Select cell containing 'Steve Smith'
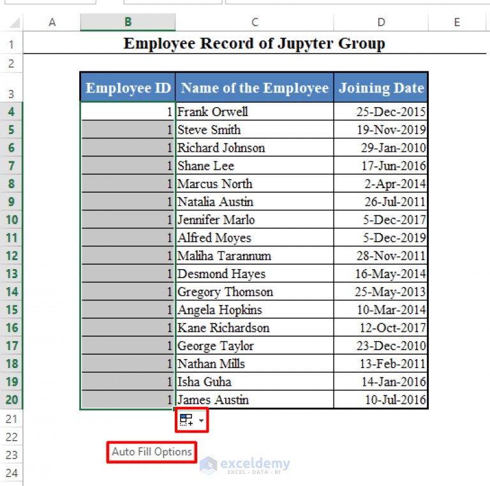 coord(255,129)
